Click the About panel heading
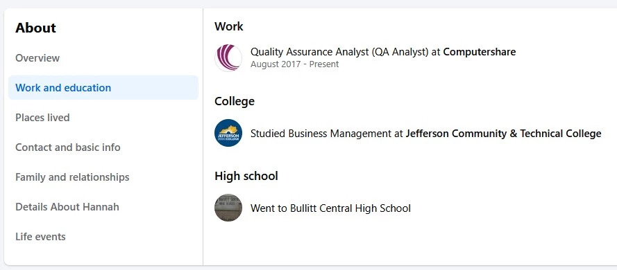Viewport: 617px width, 270px height. pyautogui.click(x=36, y=28)
